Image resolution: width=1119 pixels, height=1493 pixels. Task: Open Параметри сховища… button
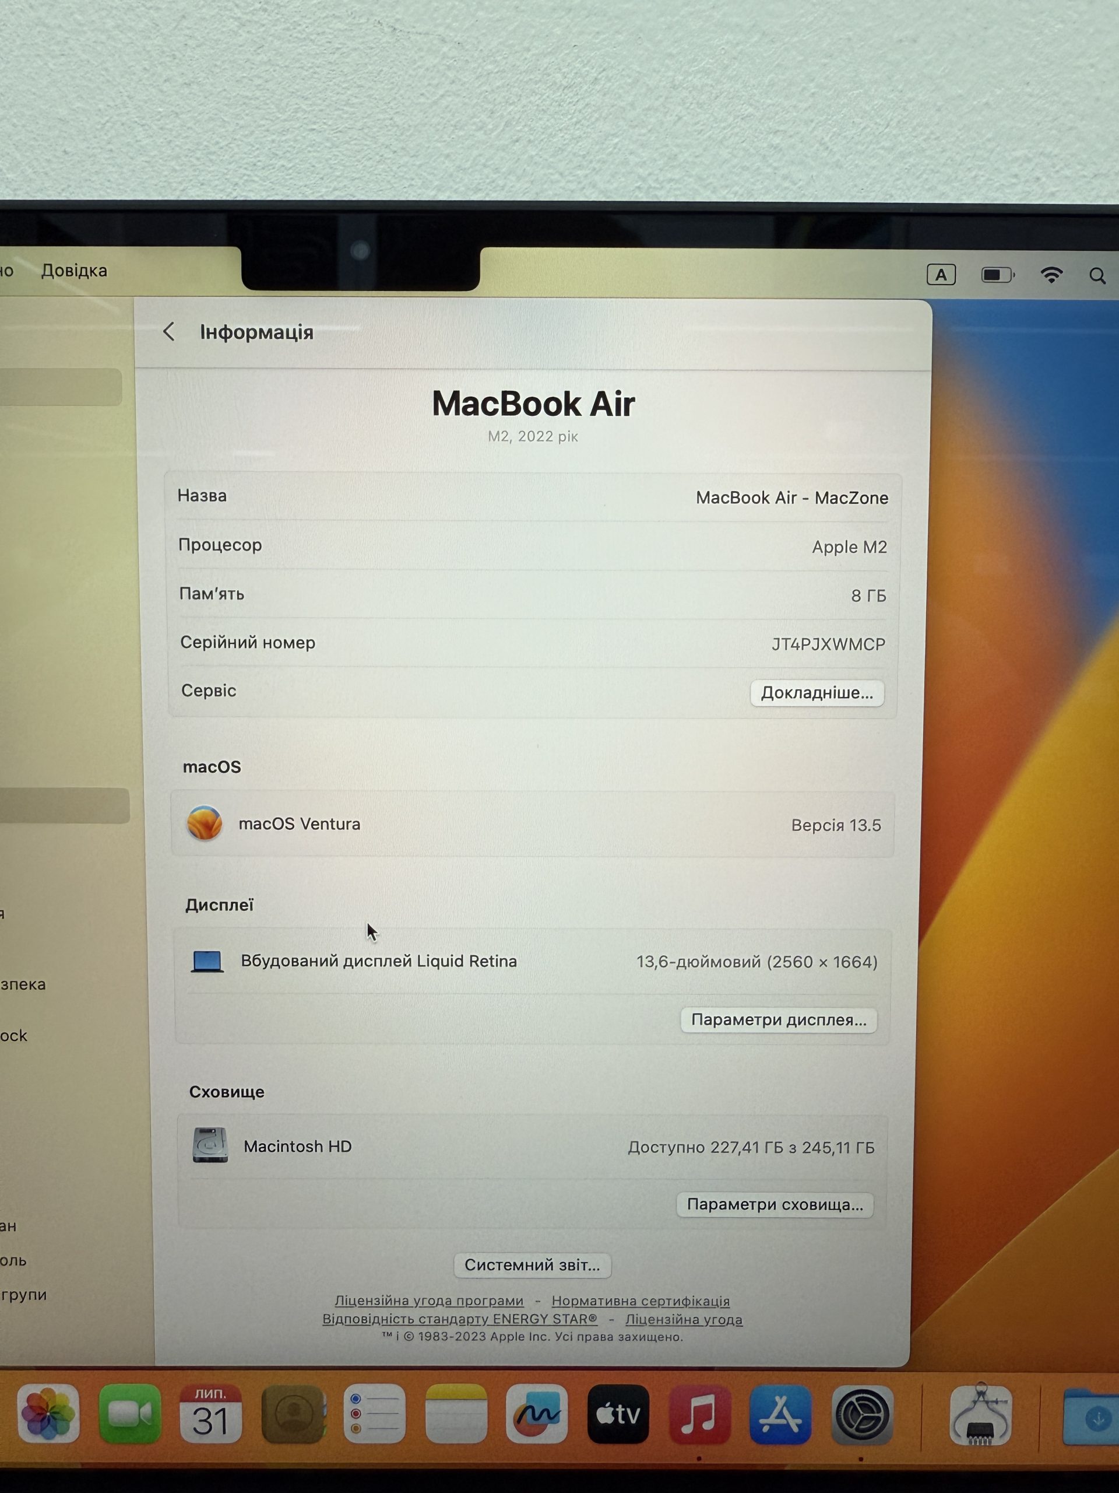pyautogui.click(x=775, y=1205)
